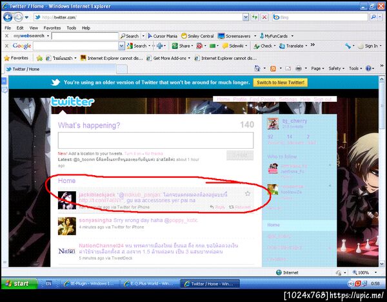Open the Bing search provider dropdown arrow
The image size is (387, 302).
(x=381, y=17)
